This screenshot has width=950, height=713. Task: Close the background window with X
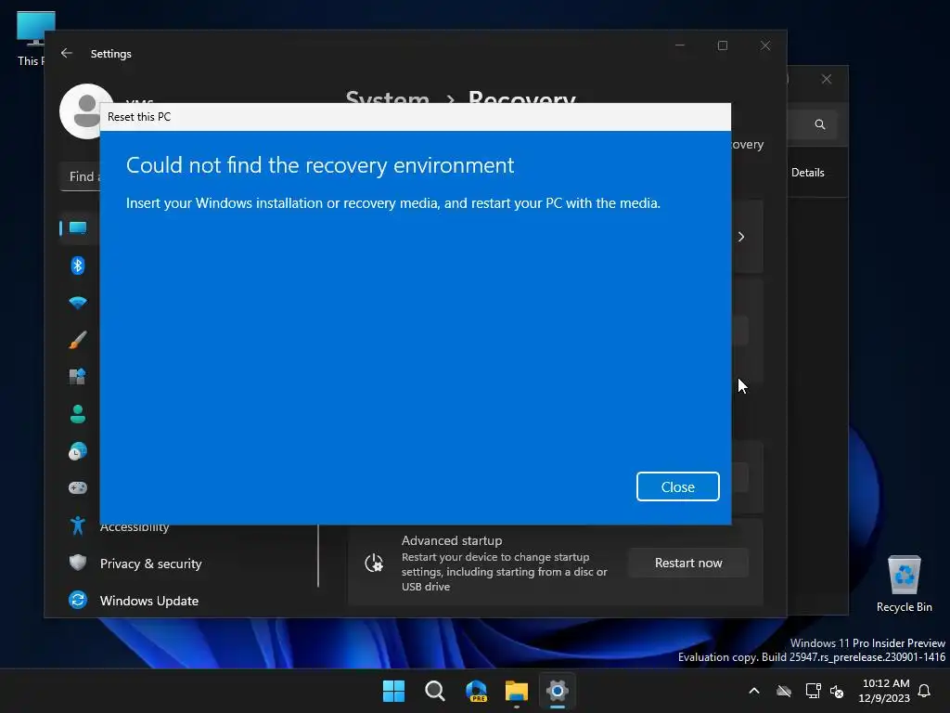coord(827,79)
